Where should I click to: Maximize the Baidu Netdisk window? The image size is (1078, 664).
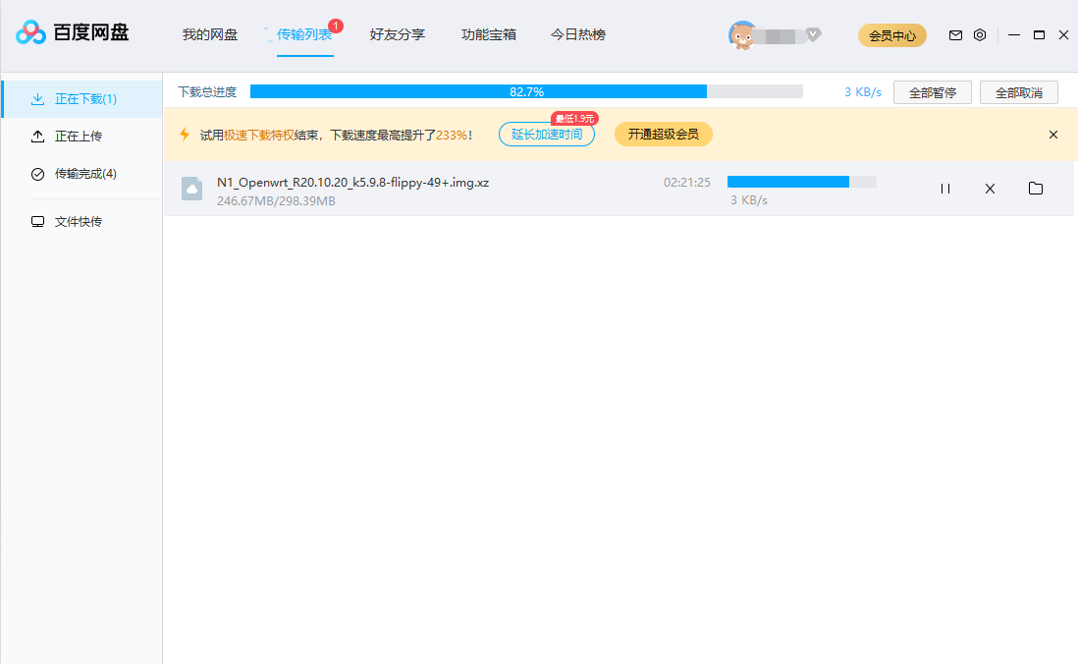click(x=1039, y=34)
